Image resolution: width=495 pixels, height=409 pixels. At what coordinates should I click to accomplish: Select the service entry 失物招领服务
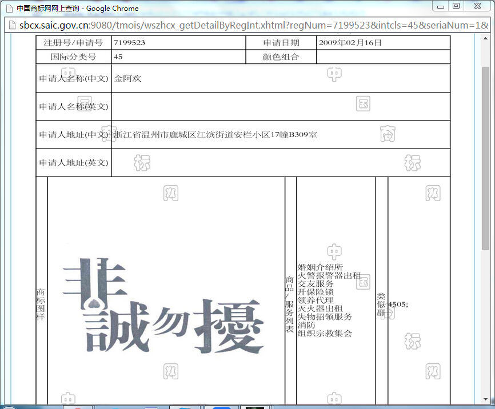tap(325, 316)
